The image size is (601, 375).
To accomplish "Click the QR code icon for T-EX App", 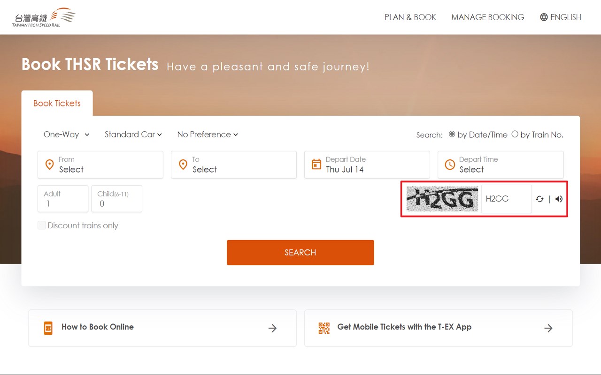I will pos(324,328).
